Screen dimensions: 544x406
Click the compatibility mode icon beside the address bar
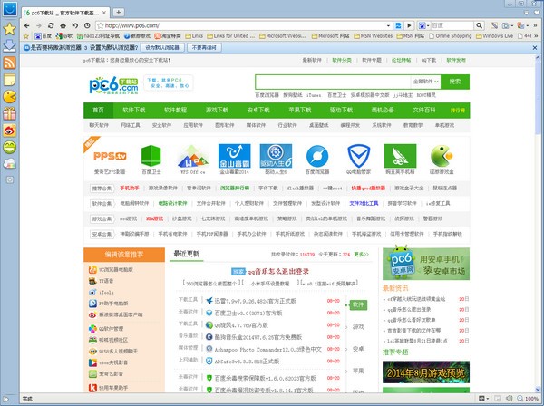point(398,25)
